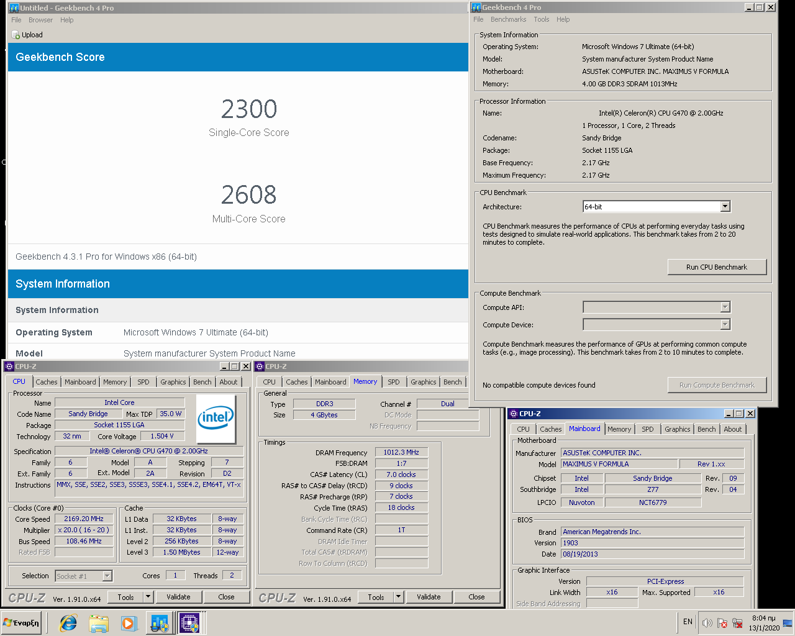Screen dimensions: 795x636
Task: Click the 2608 Multi-Core Score
Action: [x=249, y=195]
